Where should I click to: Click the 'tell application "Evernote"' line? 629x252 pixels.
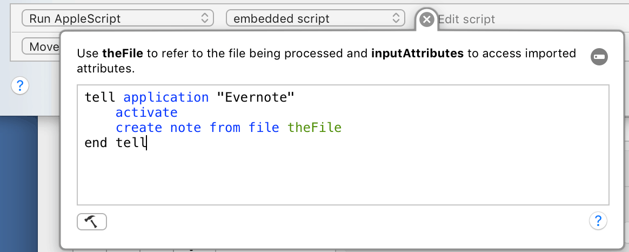pos(189,97)
